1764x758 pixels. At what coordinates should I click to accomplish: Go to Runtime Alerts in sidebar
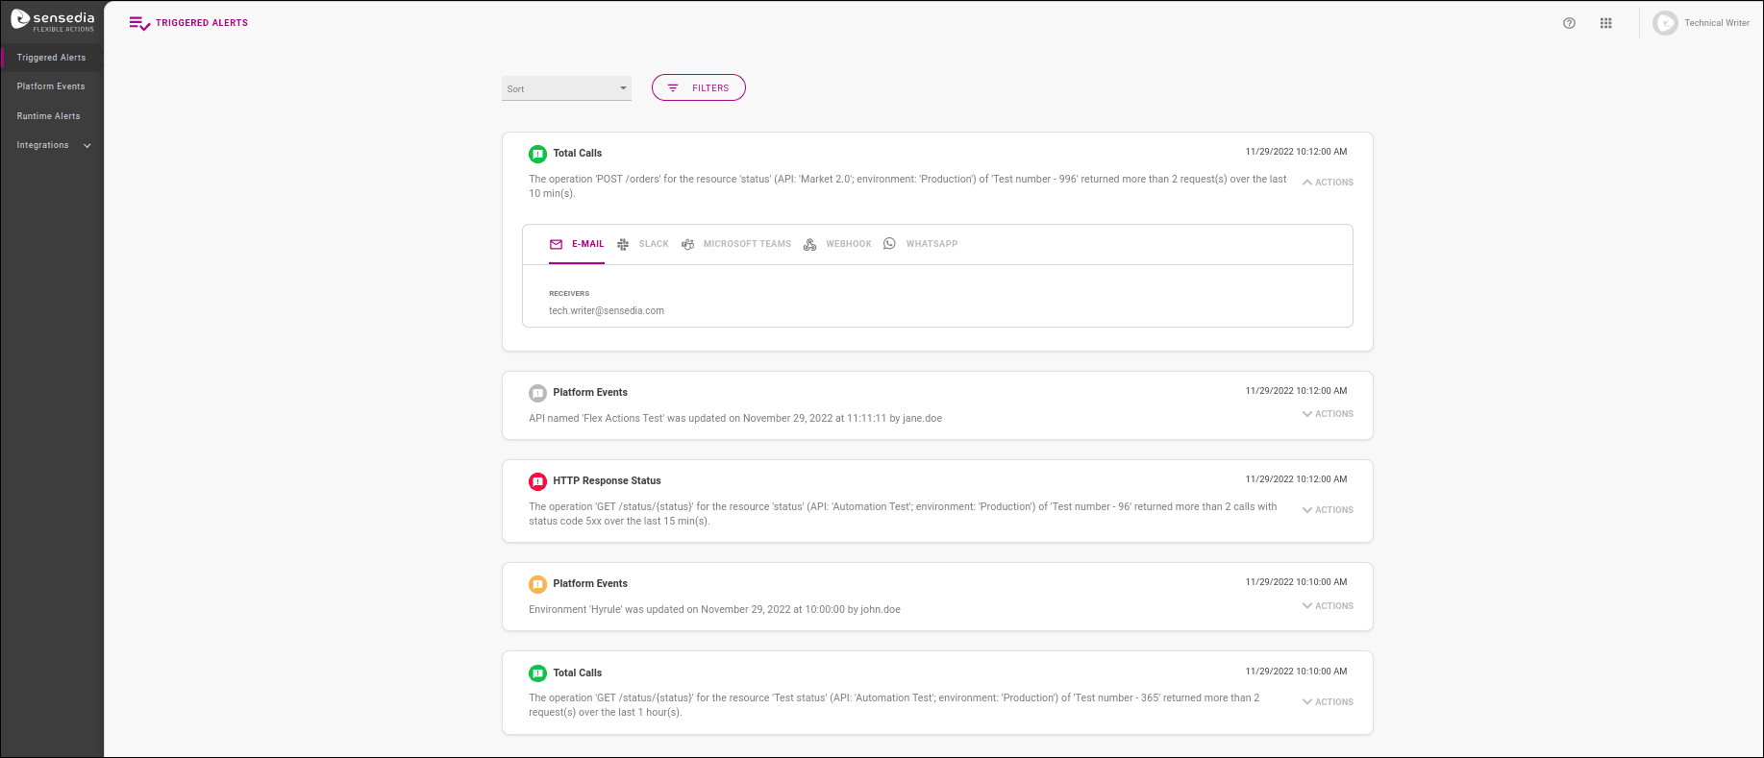pos(48,116)
